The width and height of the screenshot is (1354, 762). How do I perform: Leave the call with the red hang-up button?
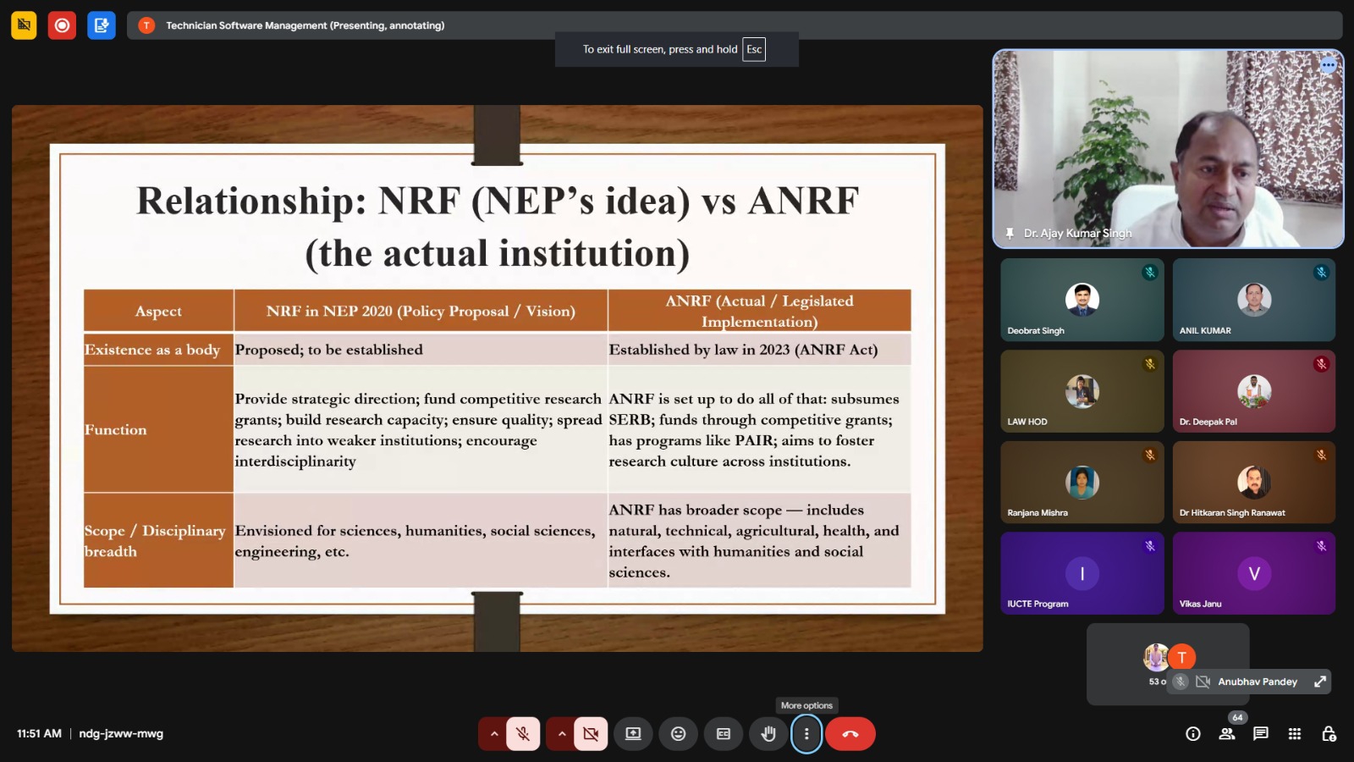click(x=850, y=734)
